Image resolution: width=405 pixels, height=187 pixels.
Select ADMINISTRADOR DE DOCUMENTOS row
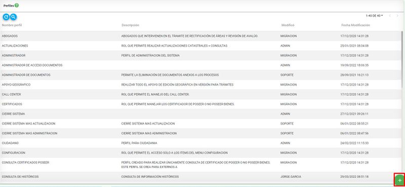click(x=200, y=75)
